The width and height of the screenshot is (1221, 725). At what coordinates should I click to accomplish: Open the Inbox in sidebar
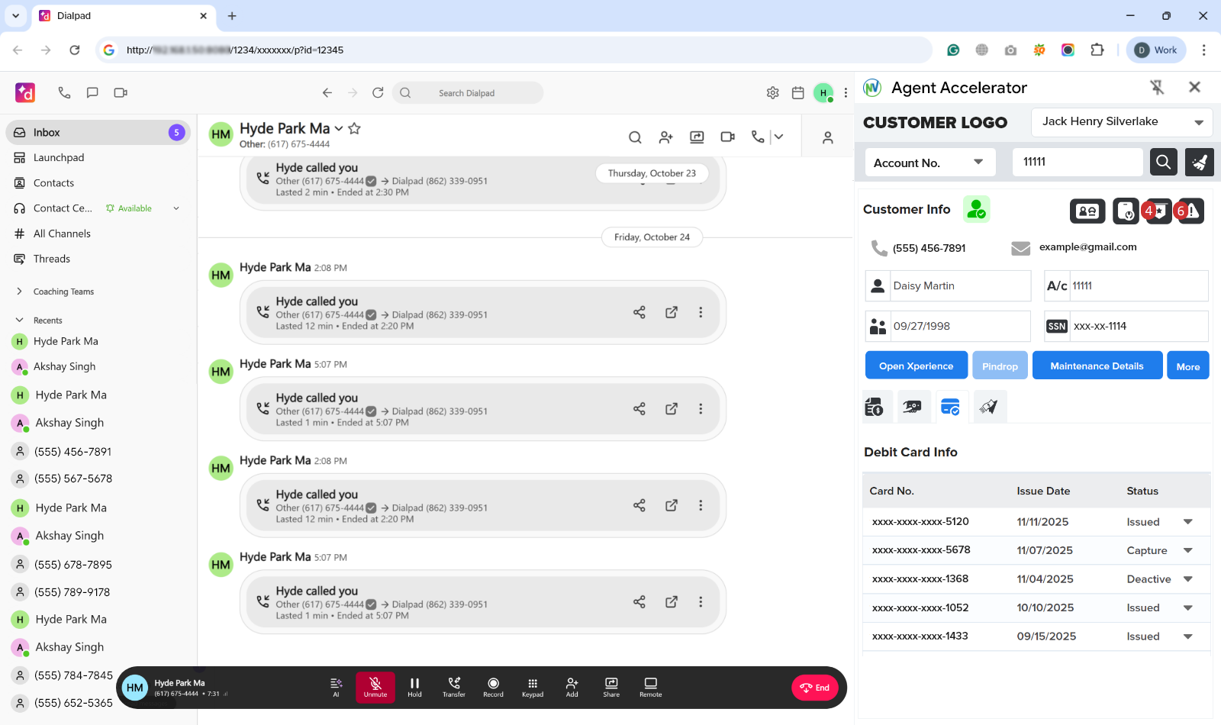tap(98, 132)
